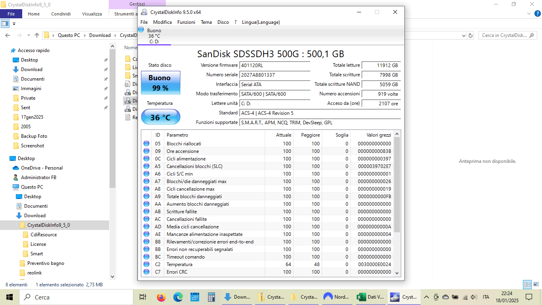Switch to the Excel Dati V... taskbar window
This screenshot has width=542, height=305.
point(370,297)
